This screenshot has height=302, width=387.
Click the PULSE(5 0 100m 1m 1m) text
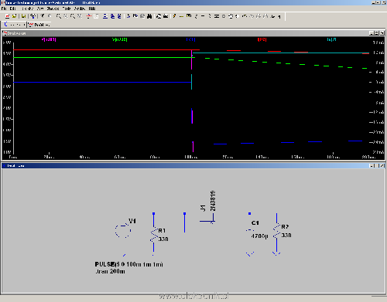point(128,264)
